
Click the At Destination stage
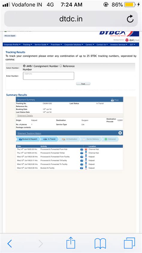coord(70,139)
